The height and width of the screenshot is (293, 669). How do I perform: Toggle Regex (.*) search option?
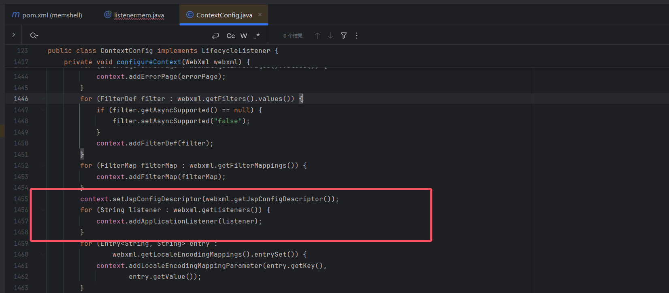pyautogui.click(x=257, y=36)
